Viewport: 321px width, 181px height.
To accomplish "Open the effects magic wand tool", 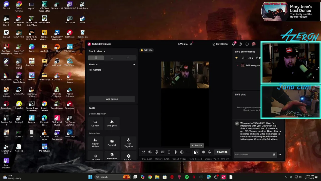I will click(x=143, y=152).
